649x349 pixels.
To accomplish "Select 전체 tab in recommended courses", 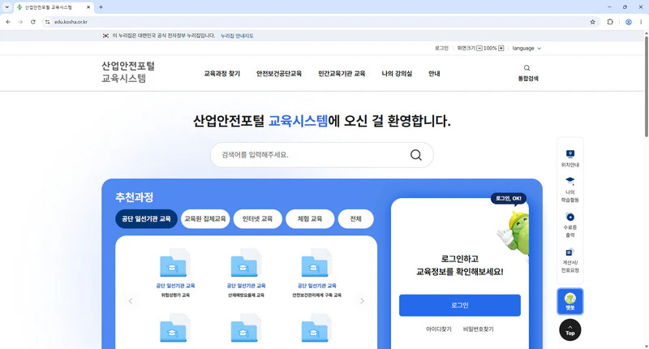I will (356, 219).
